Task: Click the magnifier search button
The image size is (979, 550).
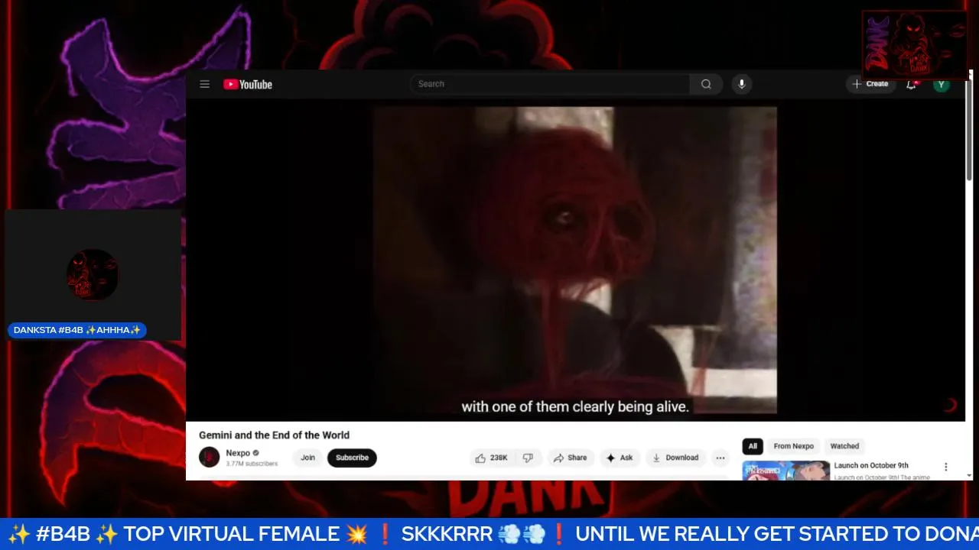Action: click(x=706, y=84)
